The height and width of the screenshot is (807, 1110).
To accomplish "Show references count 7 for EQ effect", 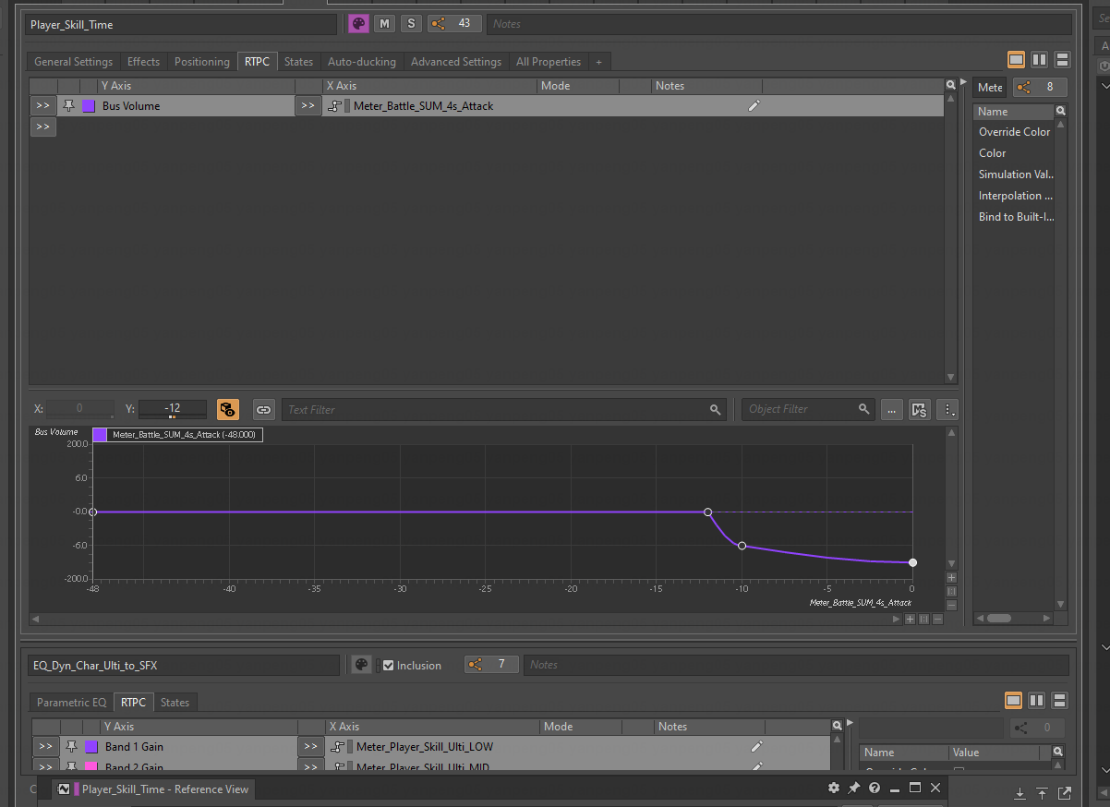I will (x=491, y=665).
